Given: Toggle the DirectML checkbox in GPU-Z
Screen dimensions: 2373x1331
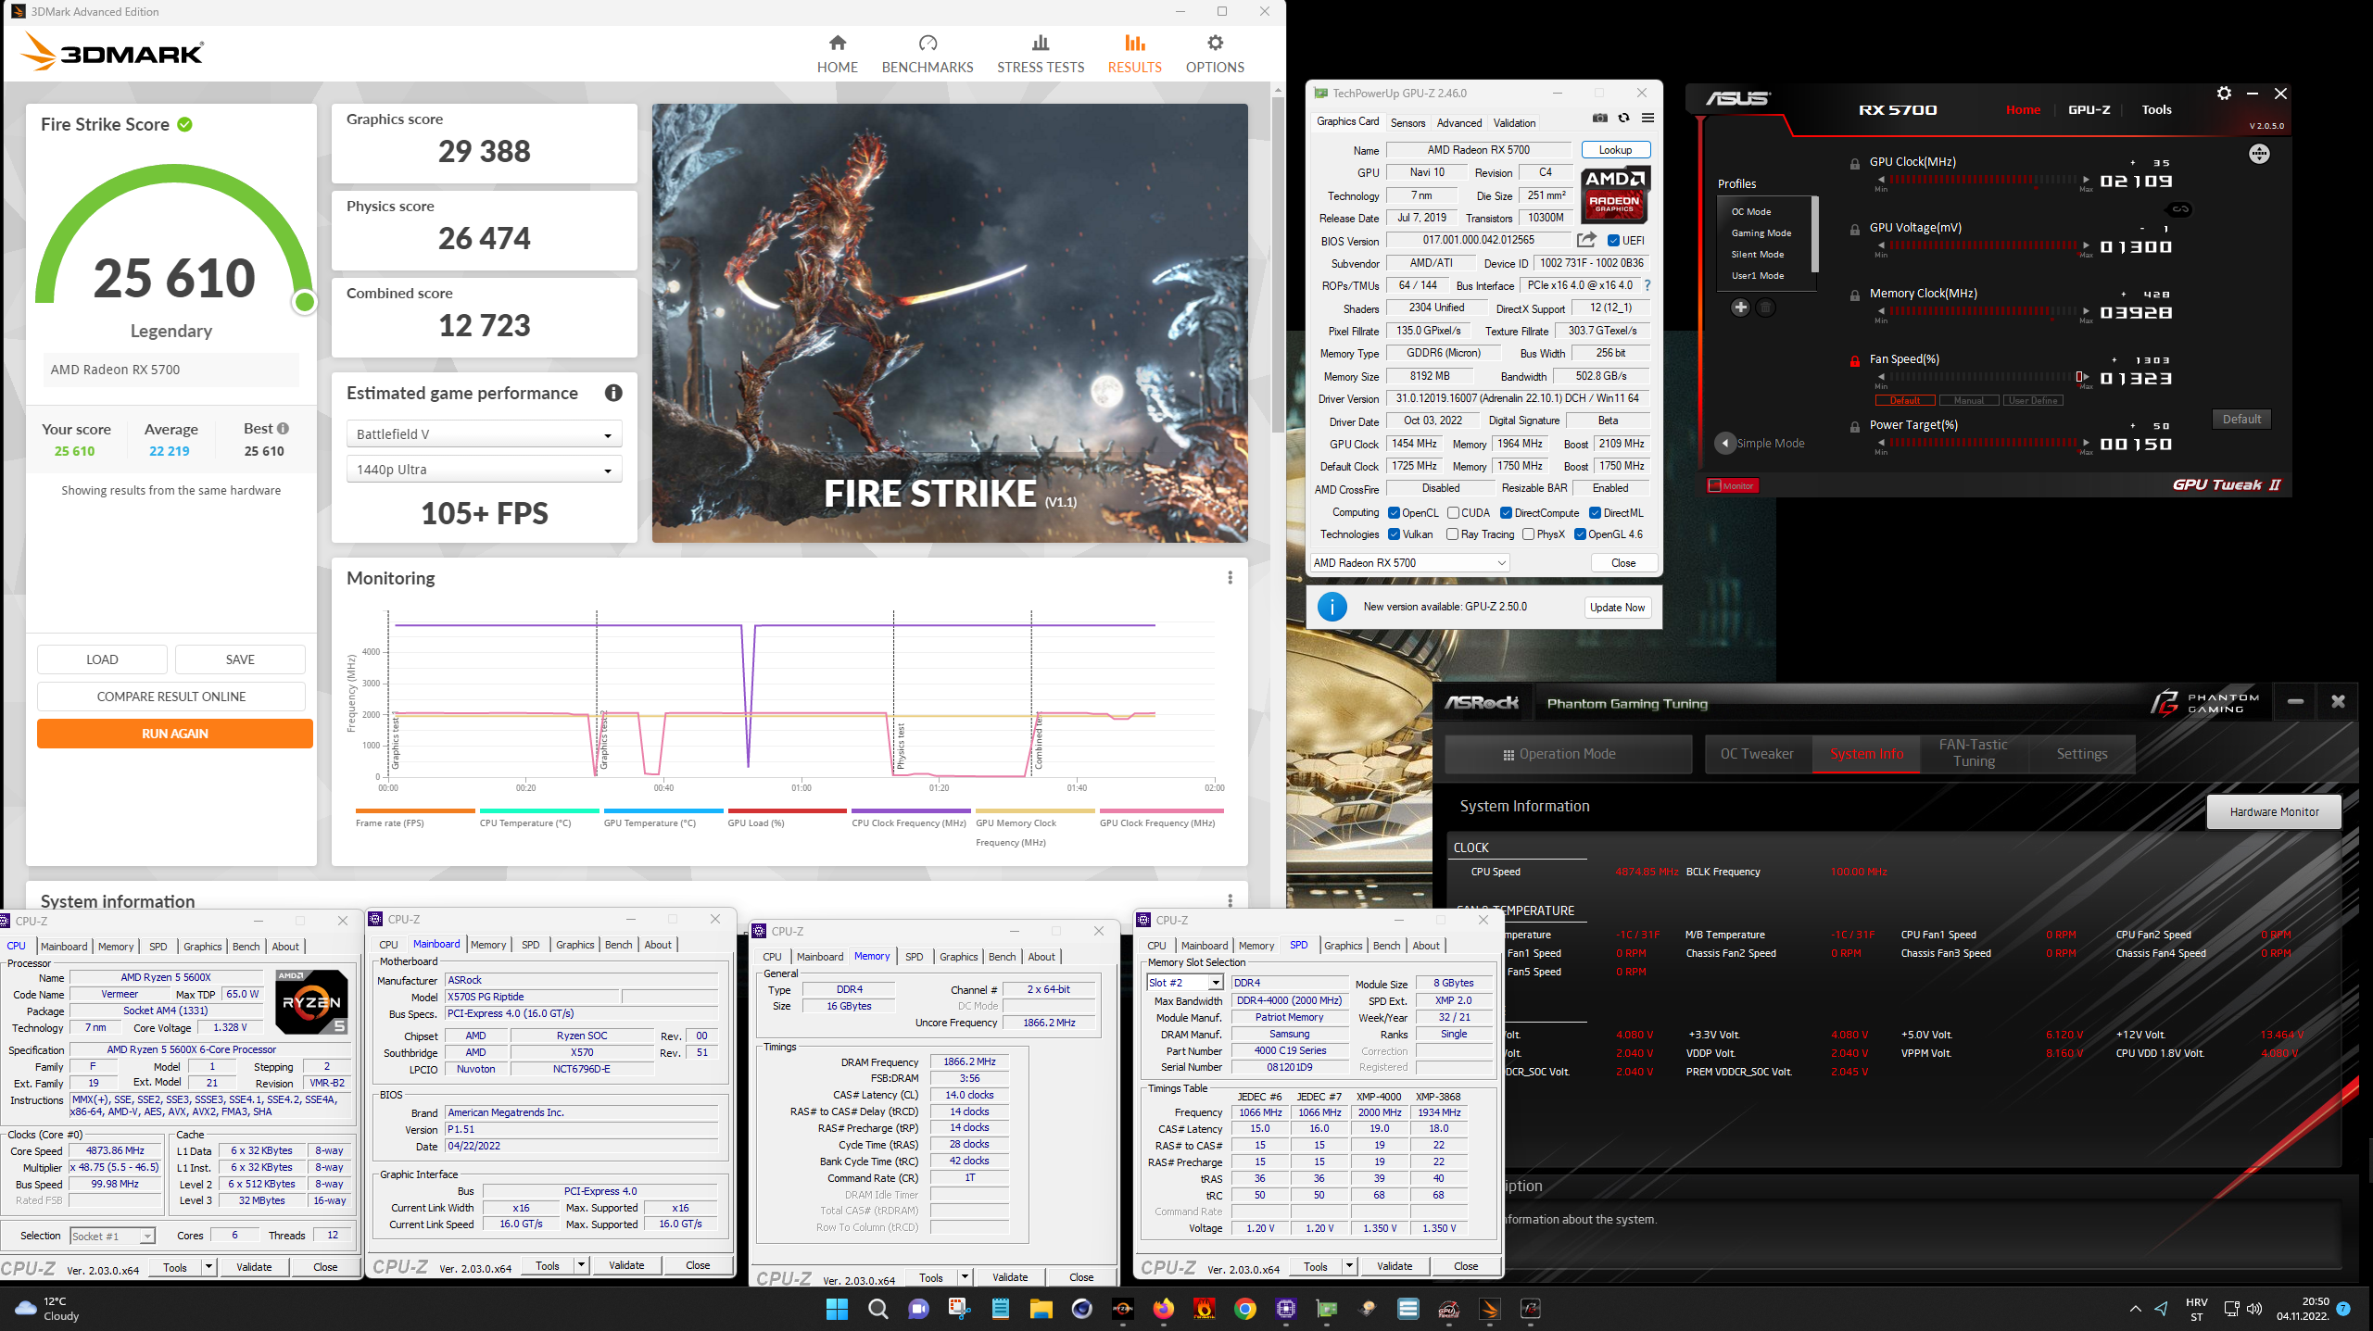Looking at the screenshot, I should coord(1595,513).
